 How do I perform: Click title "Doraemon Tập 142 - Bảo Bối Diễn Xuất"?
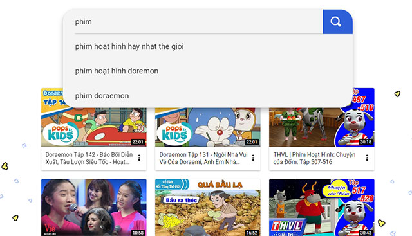coord(89,158)
